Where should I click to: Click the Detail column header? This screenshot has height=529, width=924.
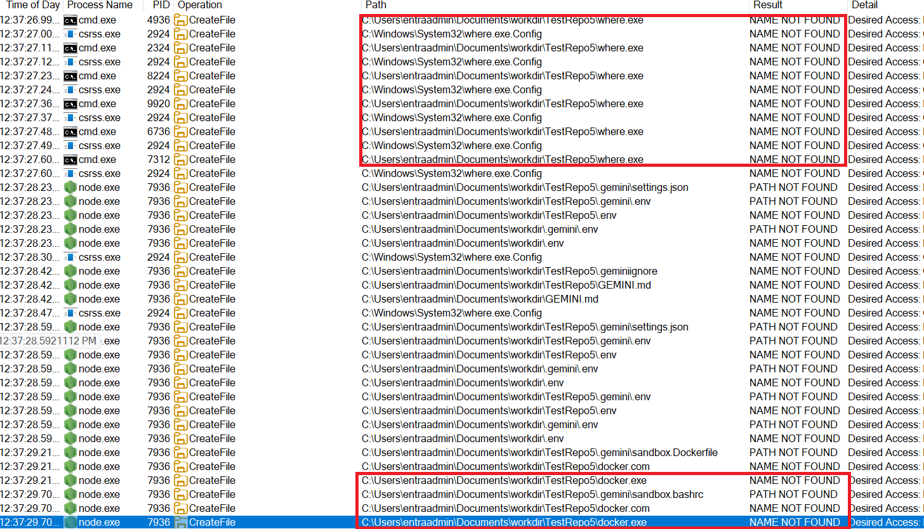[864, 5]
